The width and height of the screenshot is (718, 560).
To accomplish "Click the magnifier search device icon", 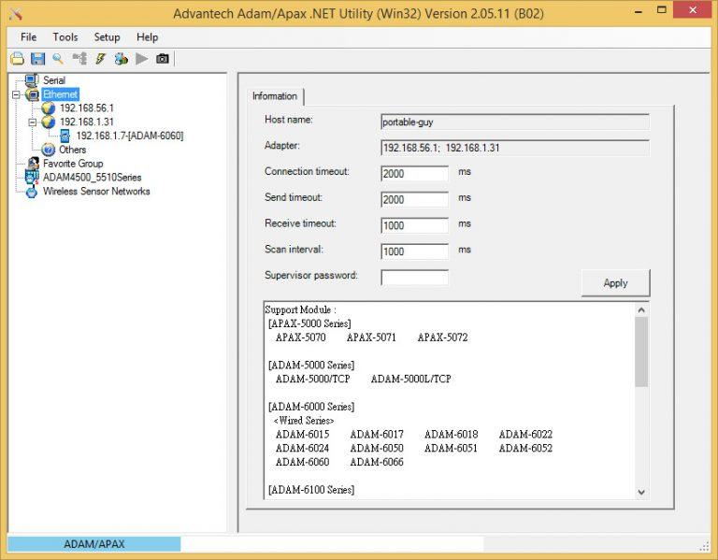I will (58, 59).
